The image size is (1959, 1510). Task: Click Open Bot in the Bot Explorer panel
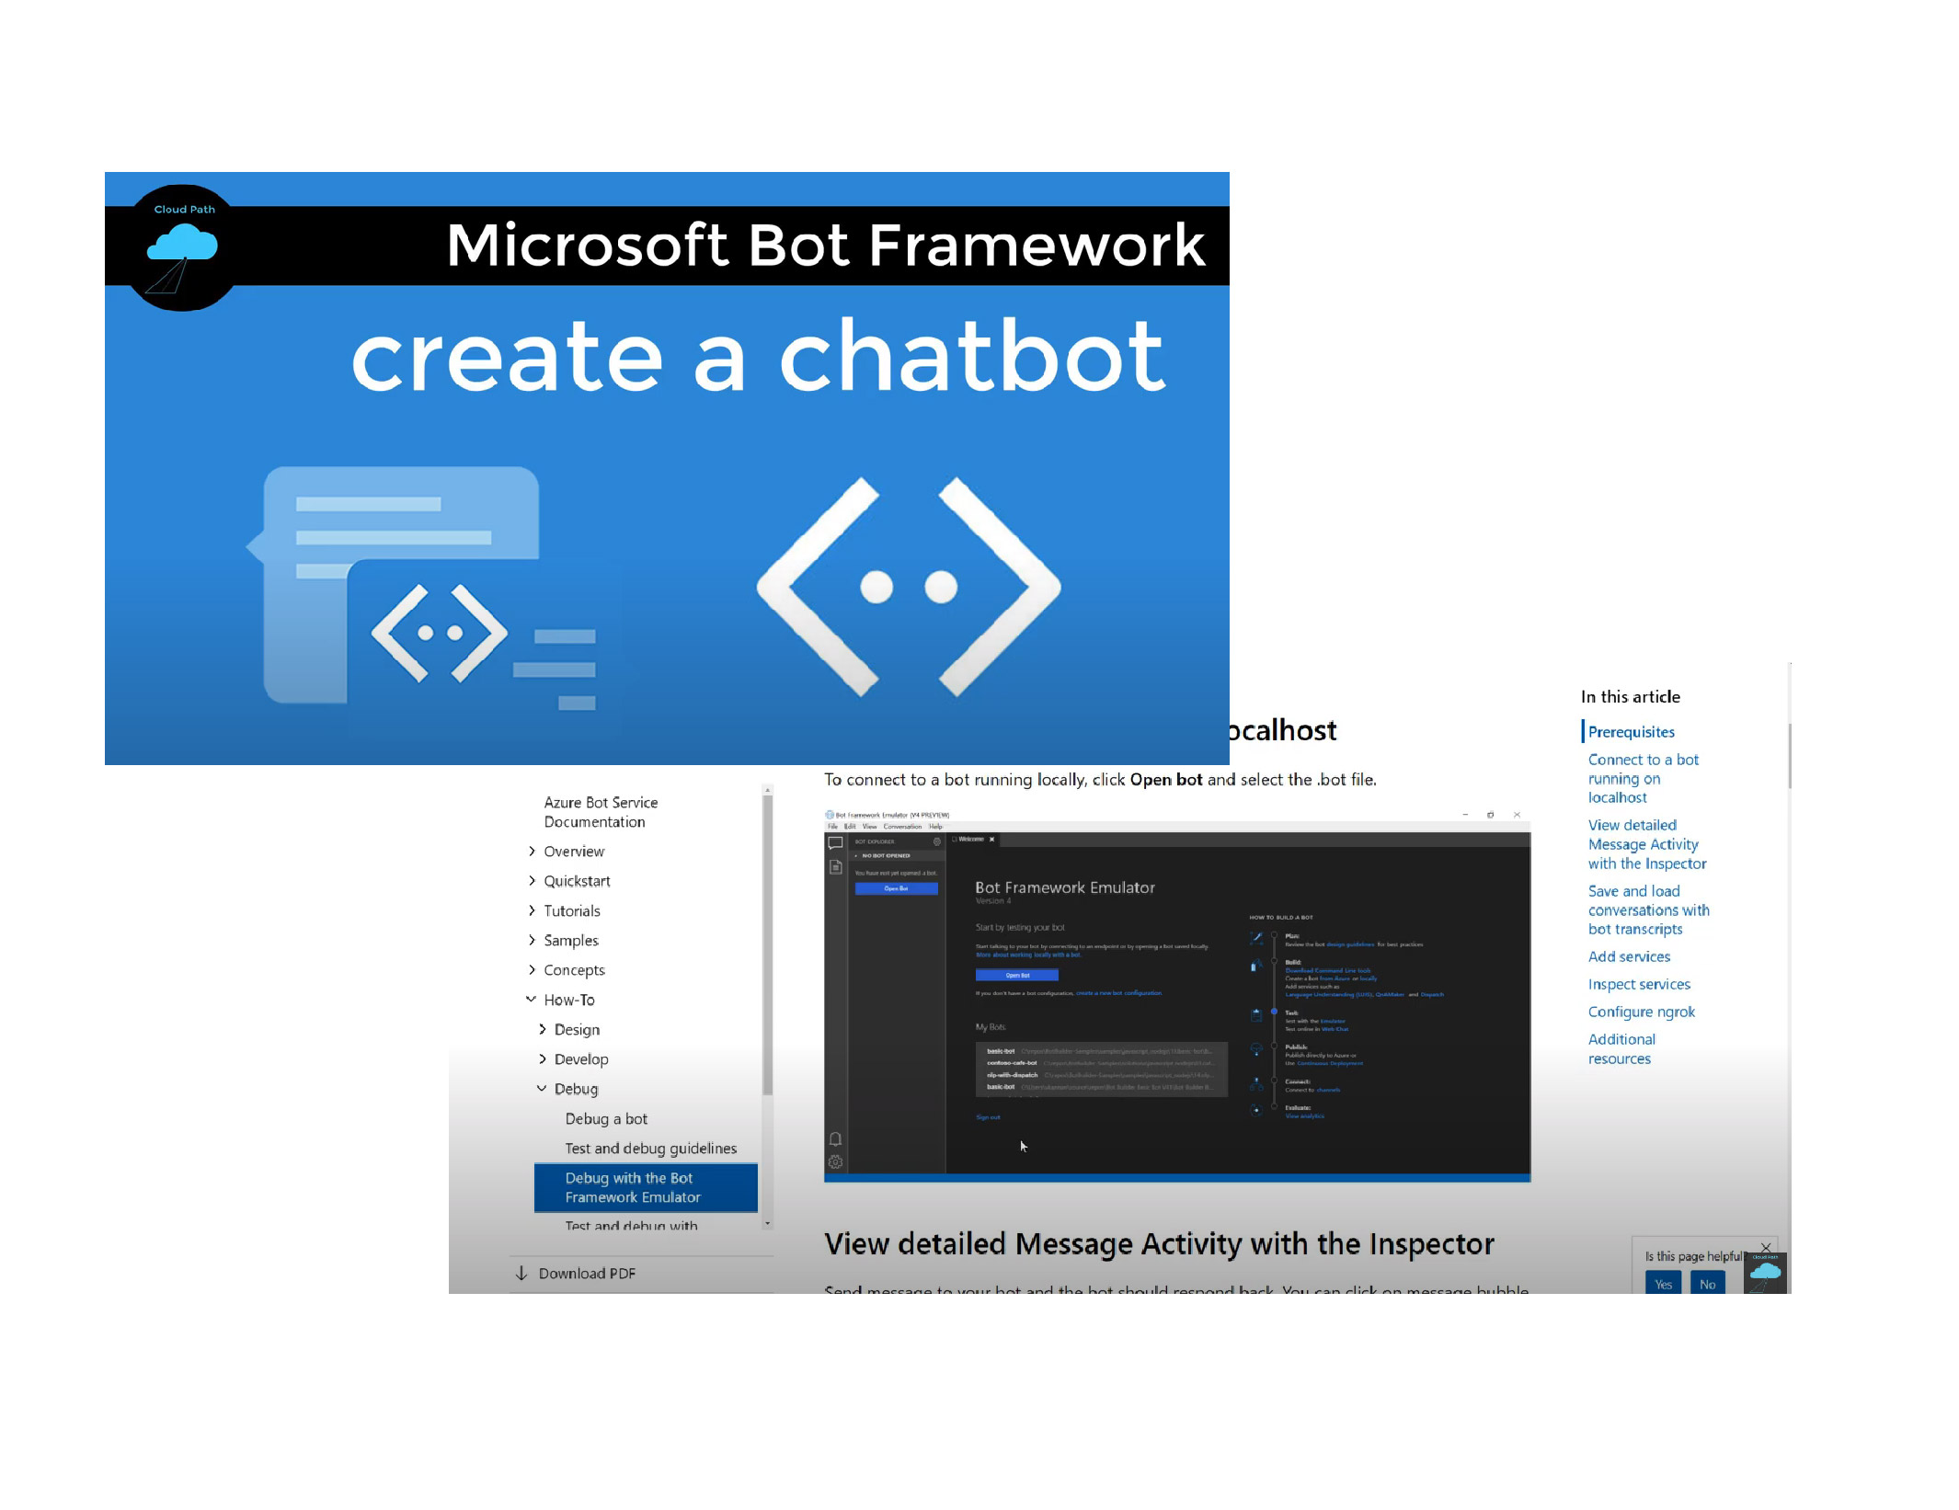(x=896, y=889)
